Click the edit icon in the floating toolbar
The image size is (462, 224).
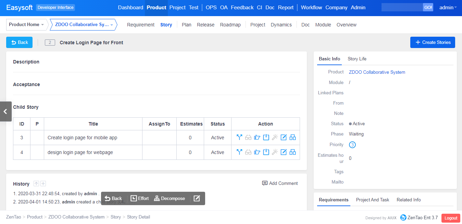point(197,198)
